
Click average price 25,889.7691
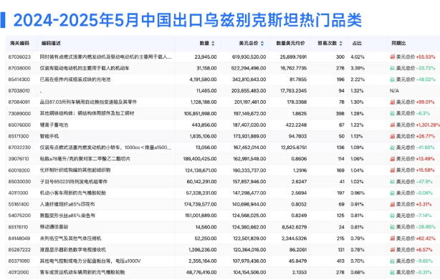point(293,57)
